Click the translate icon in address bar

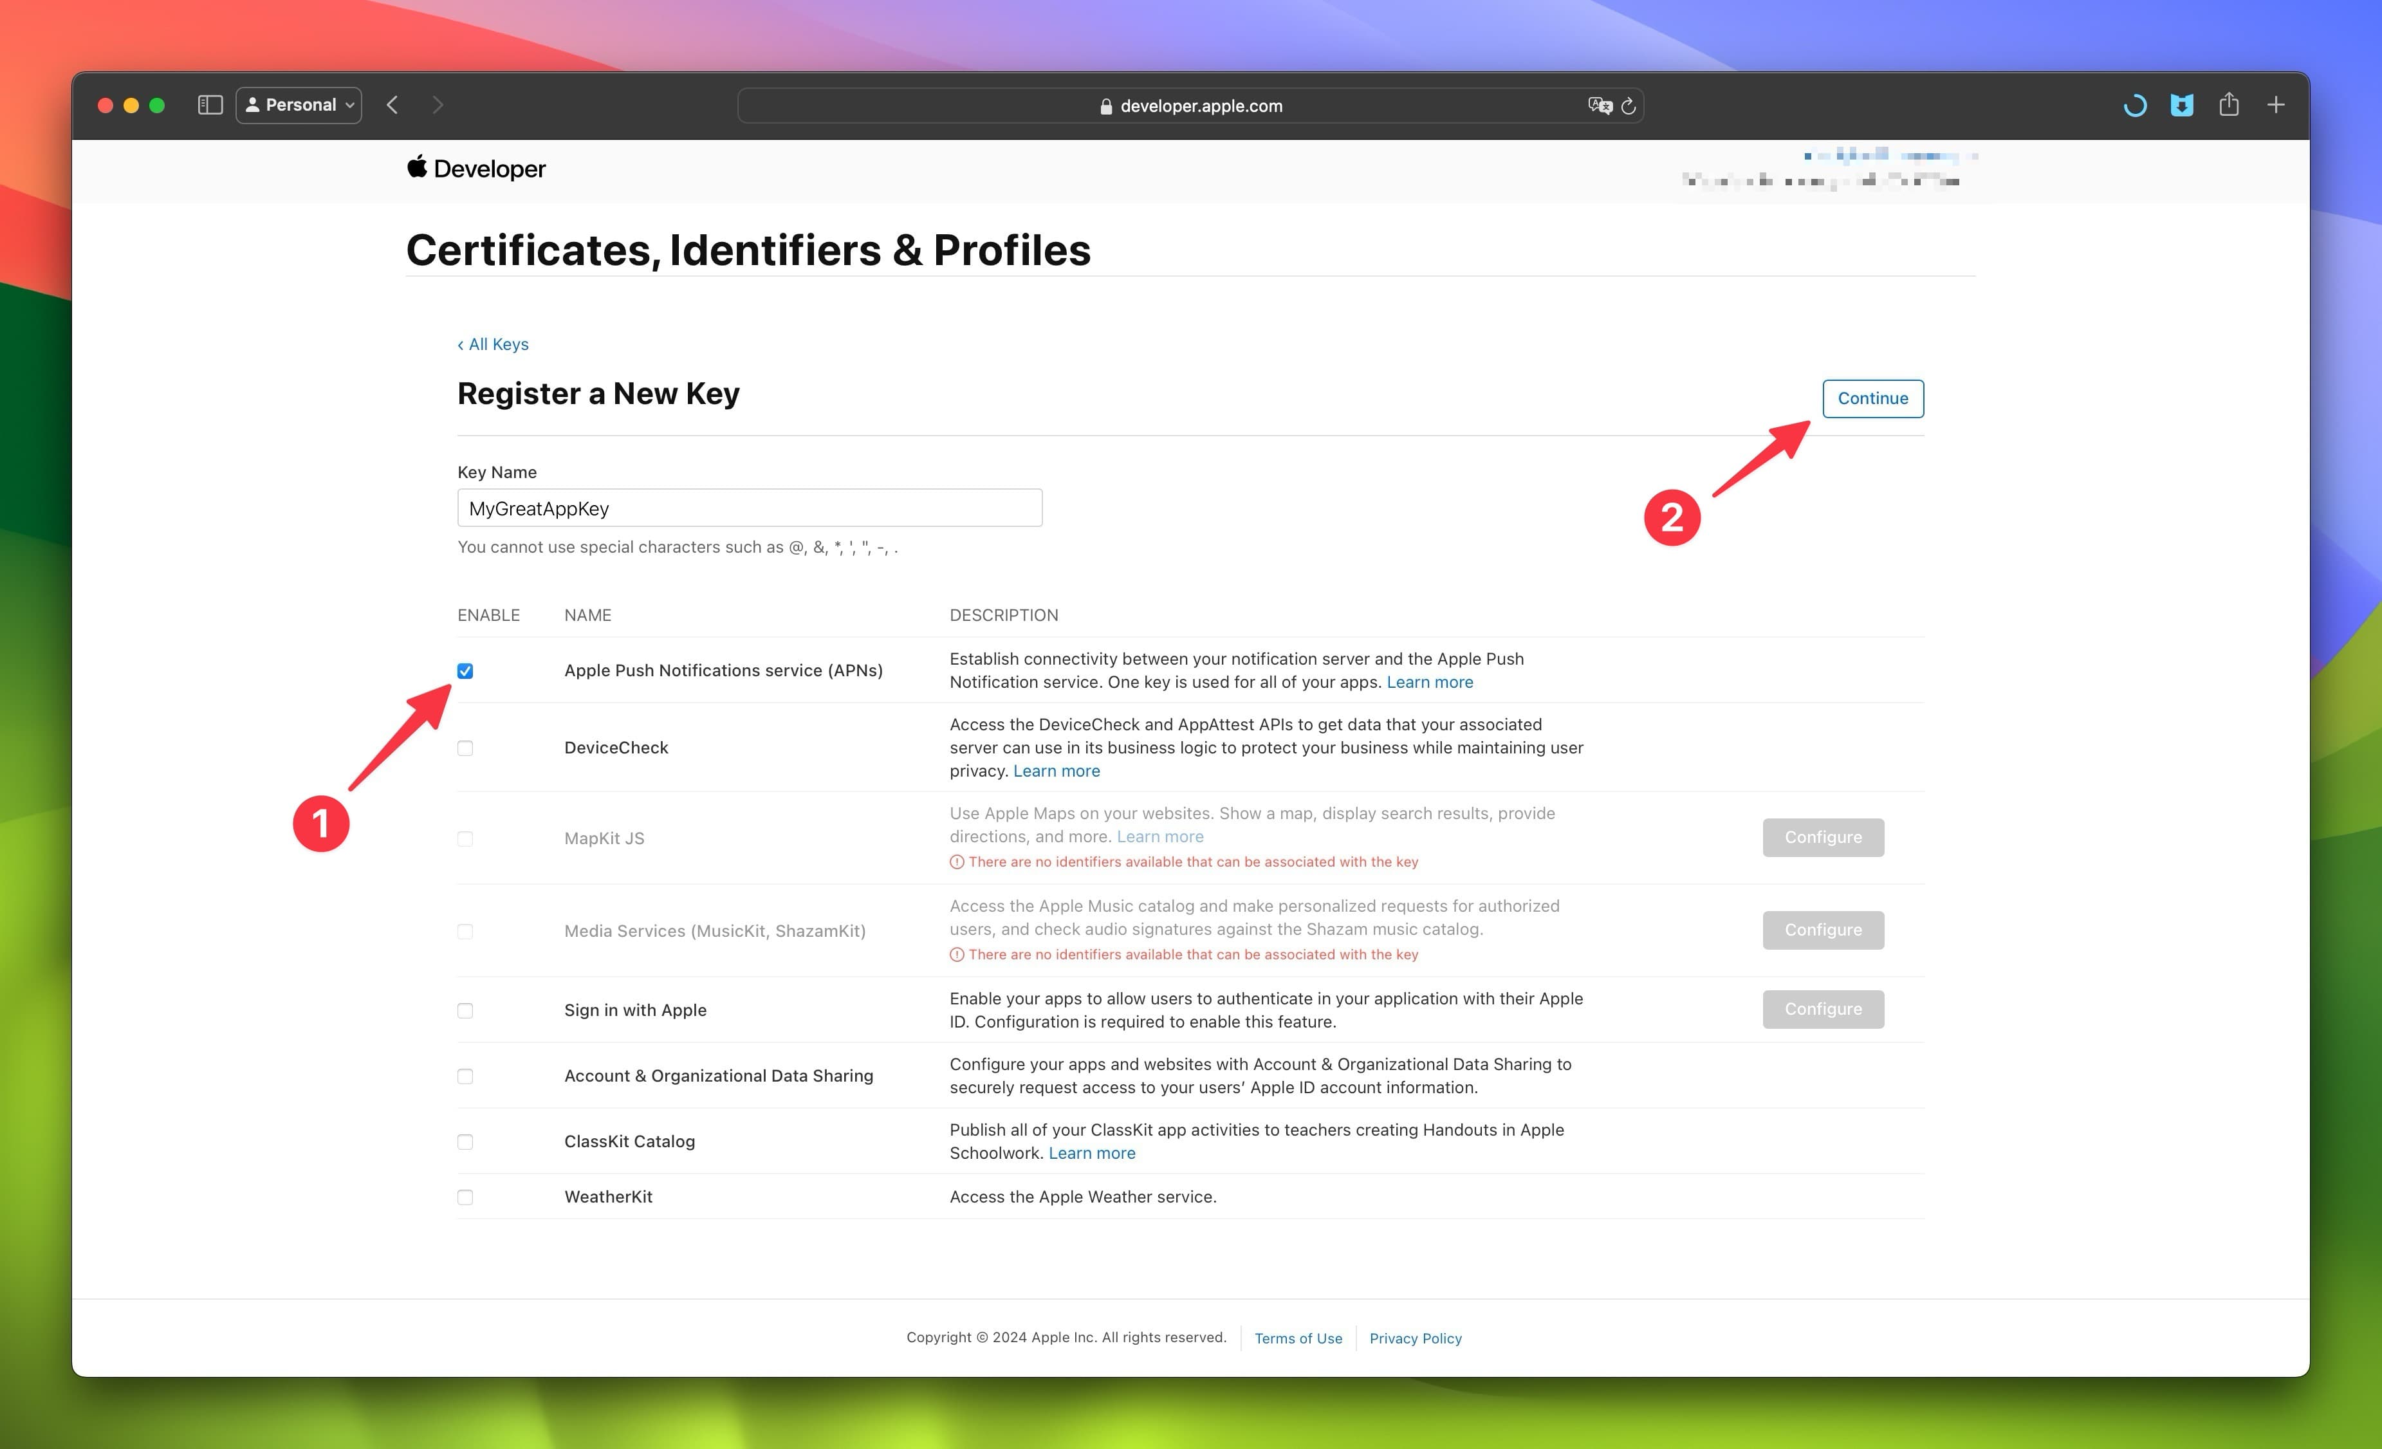(1600, 106)
